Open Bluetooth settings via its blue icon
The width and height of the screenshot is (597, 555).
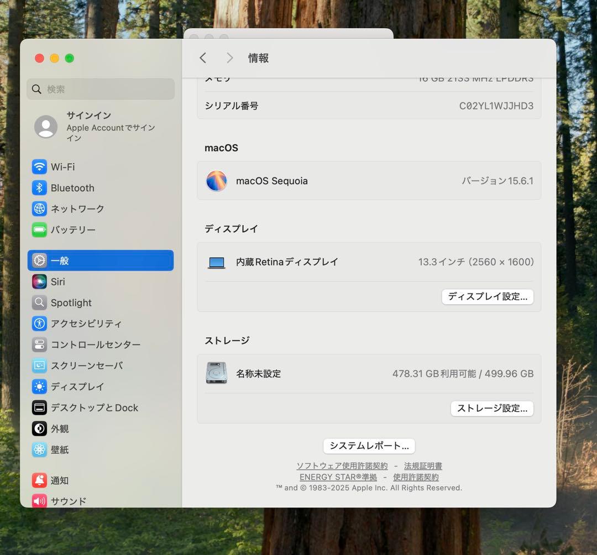(39, 187)
